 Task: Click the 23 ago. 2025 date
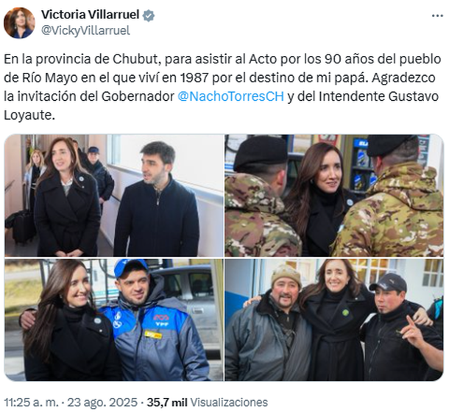pyautogui.click(x=102, y=402)
